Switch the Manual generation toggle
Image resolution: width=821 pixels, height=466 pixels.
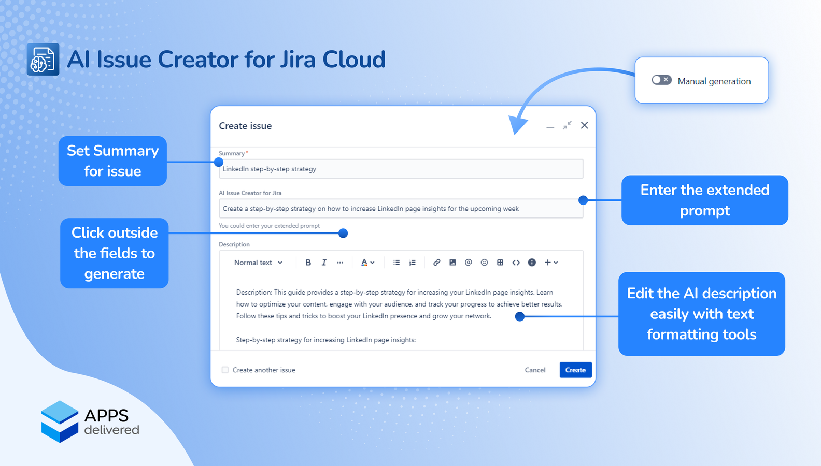[x=661, y=80]
